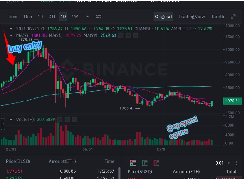Collapse the OHLC data row arrow

[x=11, y=29]
